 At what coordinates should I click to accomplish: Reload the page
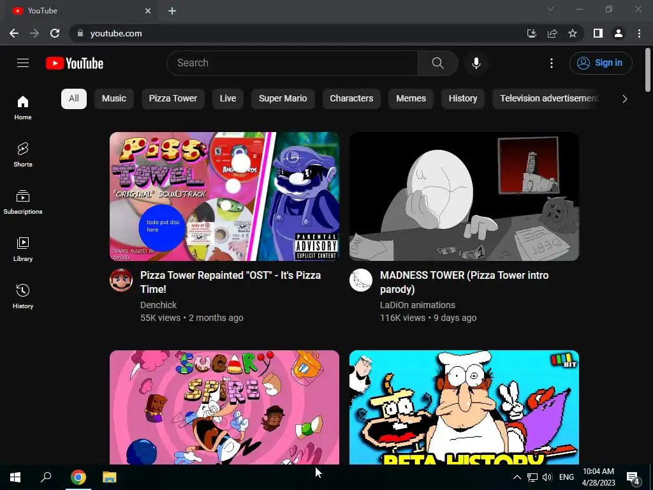(55, 33)
